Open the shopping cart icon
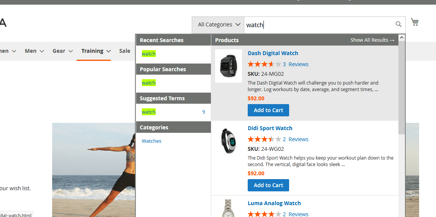The width and height of the screenshot is (436, 217). click(x=415, y=22)
